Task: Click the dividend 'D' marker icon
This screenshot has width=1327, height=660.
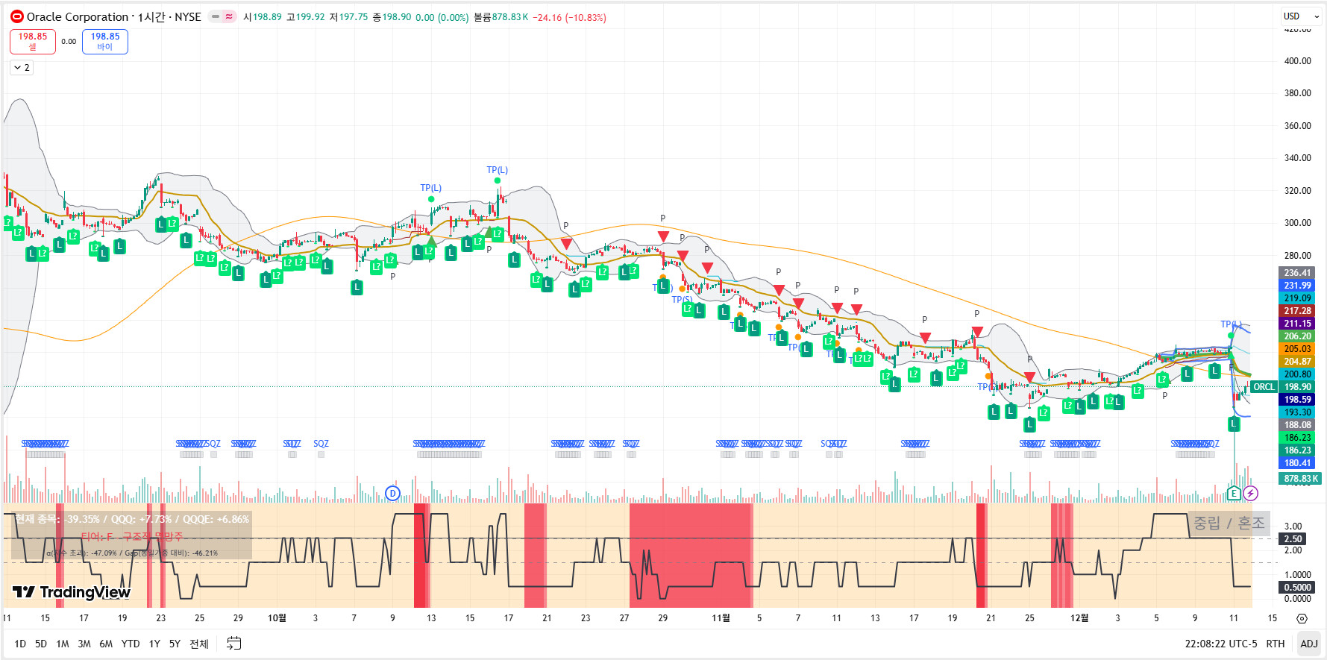Action: pyautogui.click(x=392, y=493)
